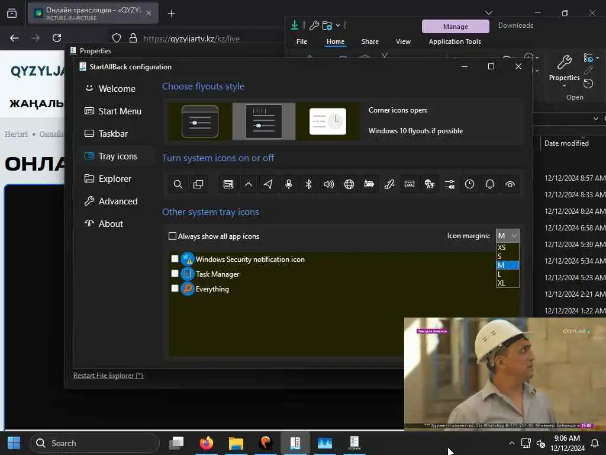
Task: Click the picture-in-picture video window
Action: [x=505, y=374]
